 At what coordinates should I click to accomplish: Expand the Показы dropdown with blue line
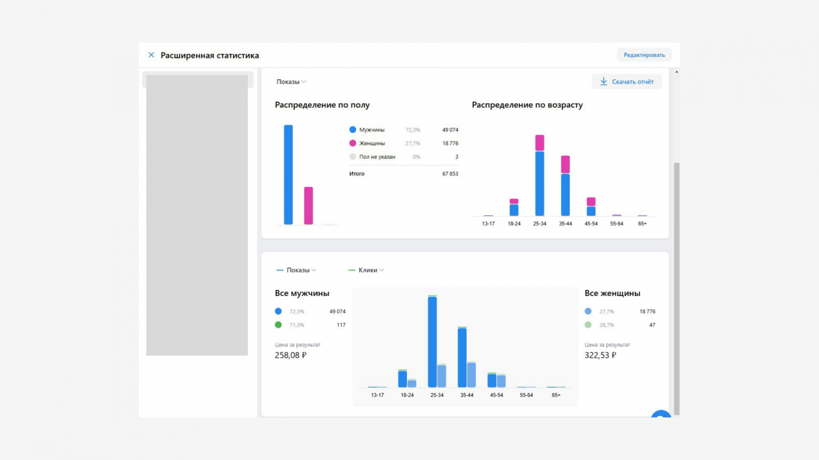pyautogui.click(x=296, y=270)
